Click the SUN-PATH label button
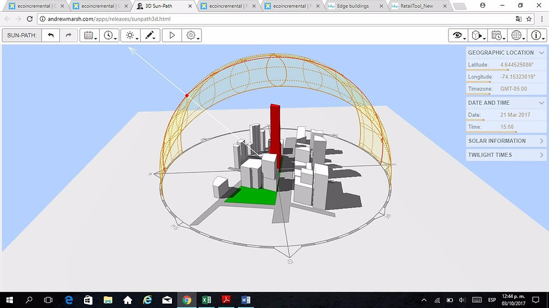 point(22,35)
